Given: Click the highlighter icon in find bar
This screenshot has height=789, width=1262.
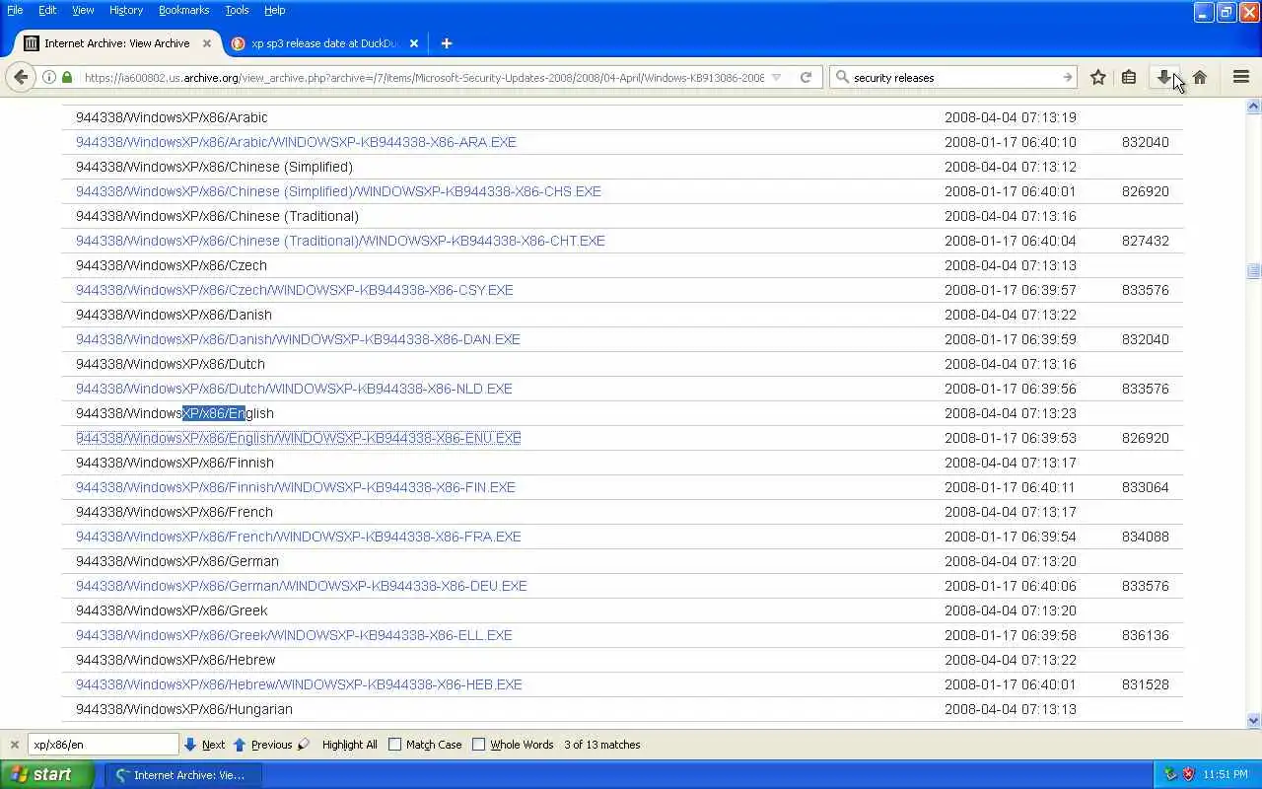Looking at the screenshot, I should (304, 745).
